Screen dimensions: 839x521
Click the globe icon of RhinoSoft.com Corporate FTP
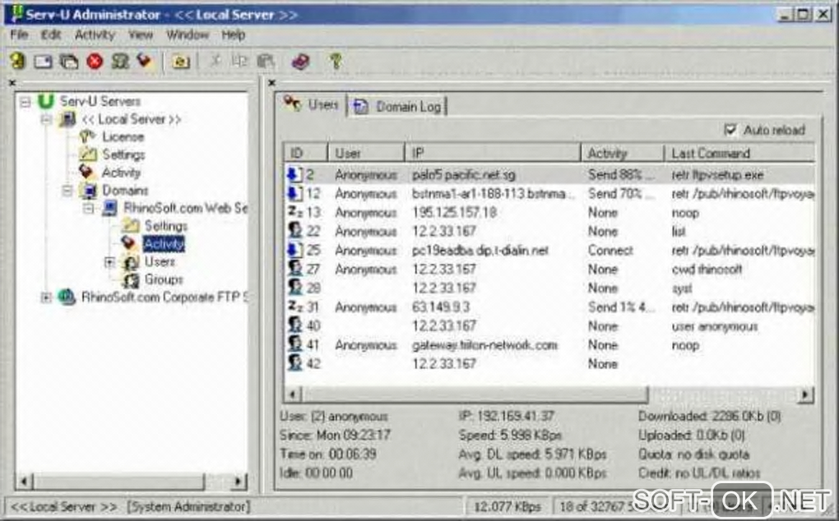click(x=66, y=297)
